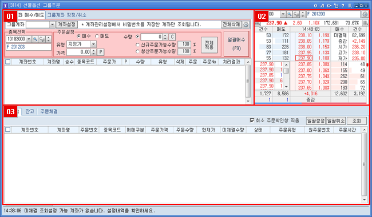Click the 전체적용 button
Image resolution: width=372 pixels, height=217 pixels.
209,45
